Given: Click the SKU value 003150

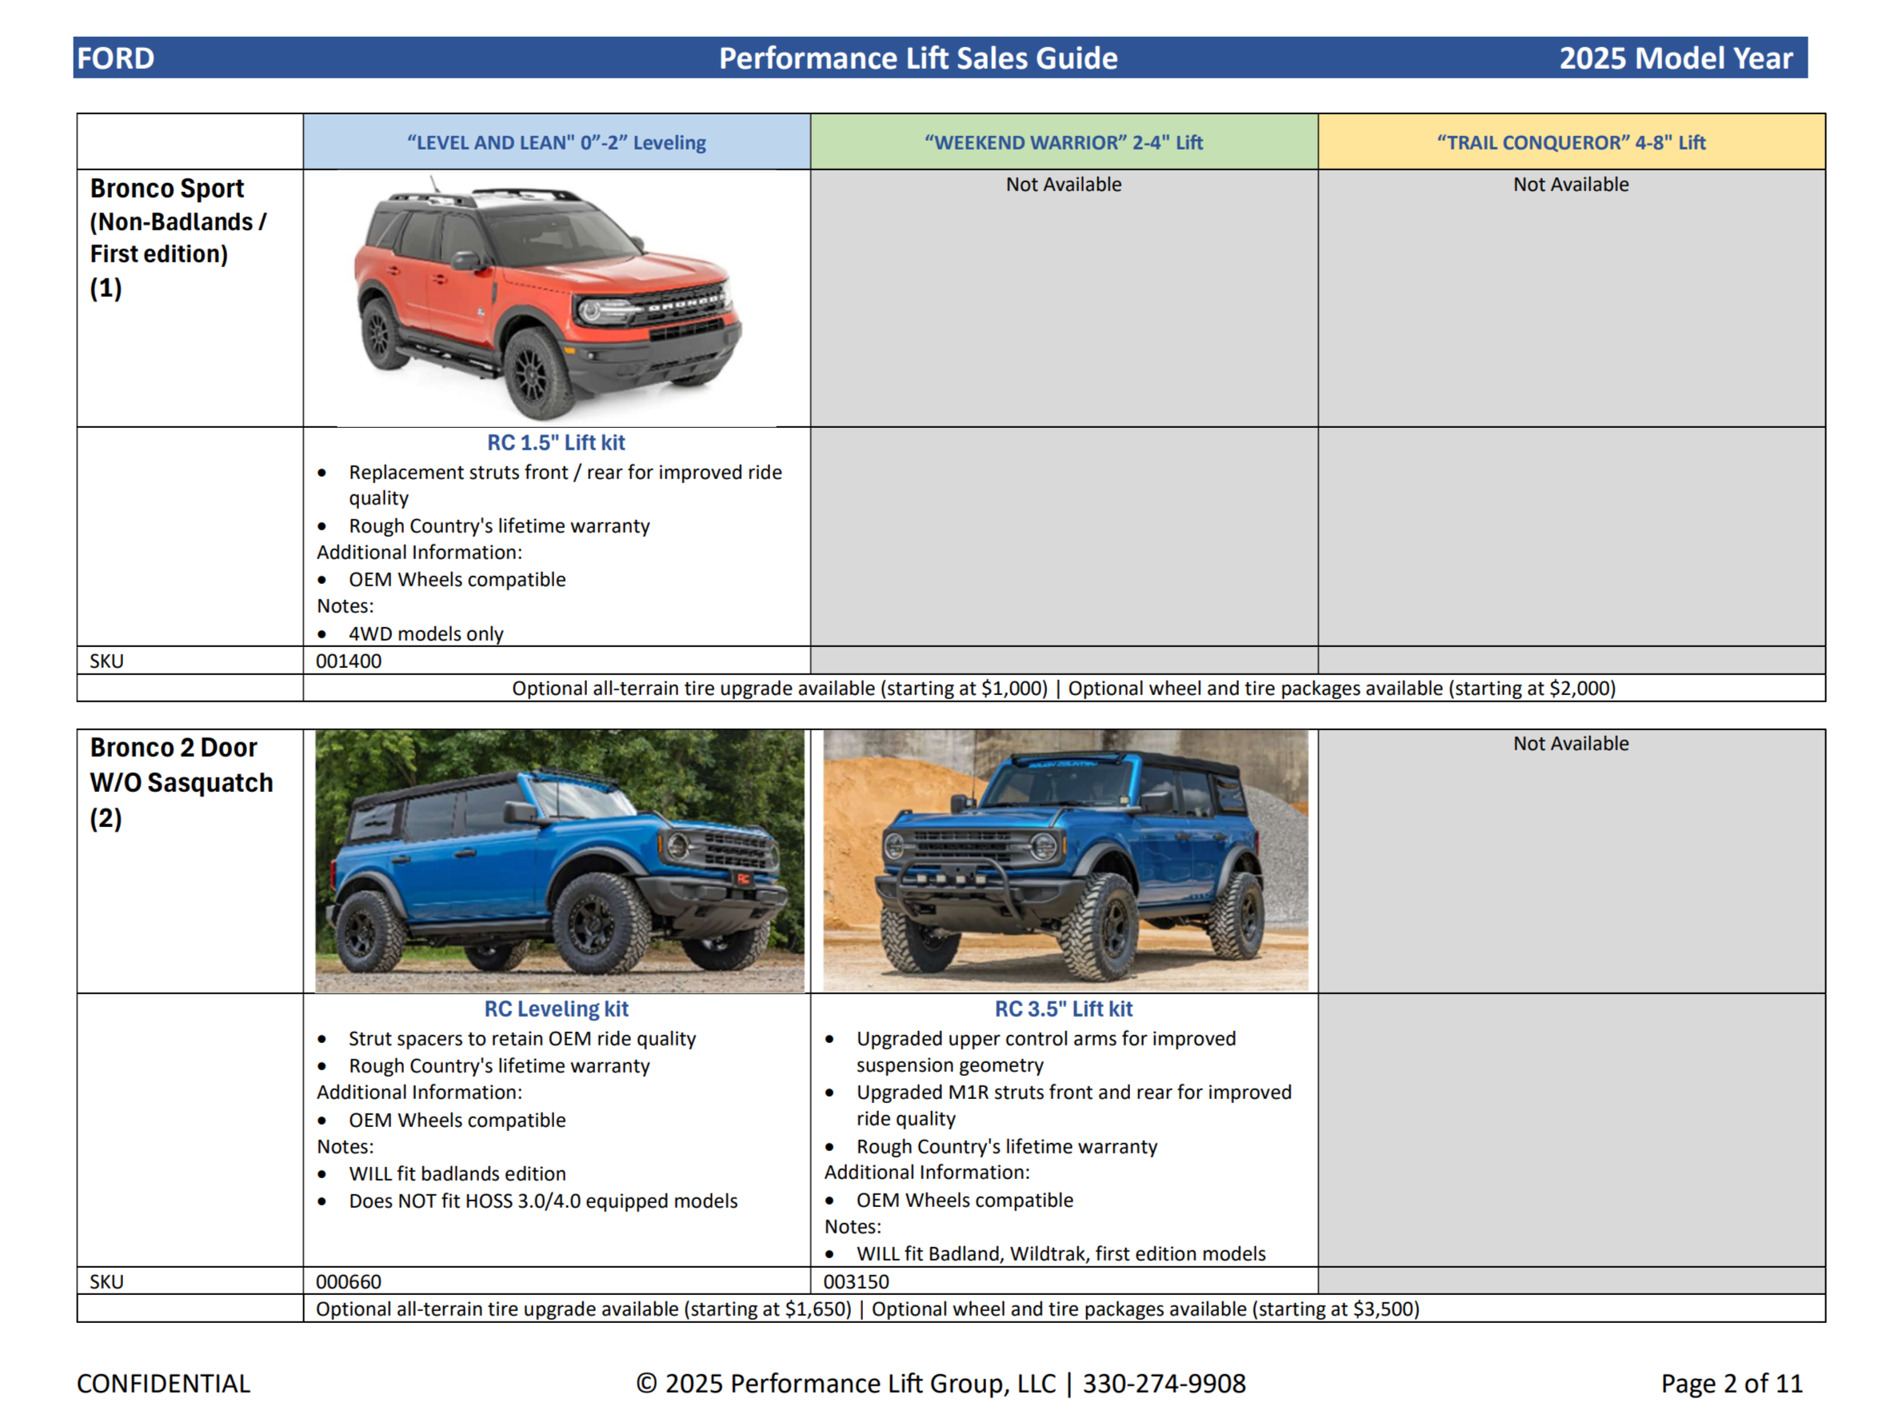Looking at the screenshot, I should pos(856,1282).
